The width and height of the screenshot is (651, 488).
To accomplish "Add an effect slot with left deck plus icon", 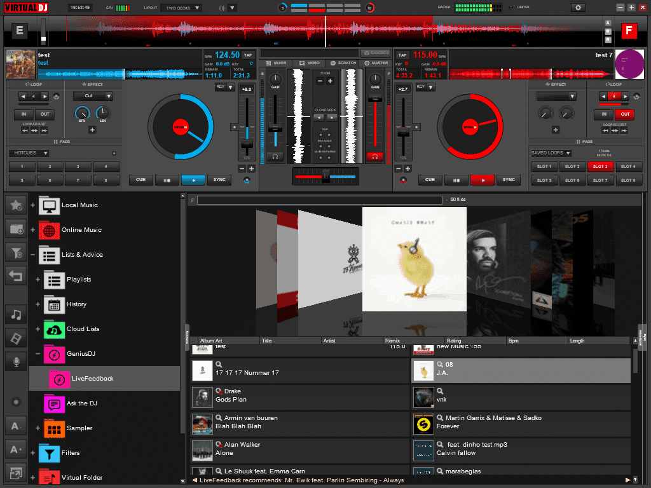I will [92, 130].
